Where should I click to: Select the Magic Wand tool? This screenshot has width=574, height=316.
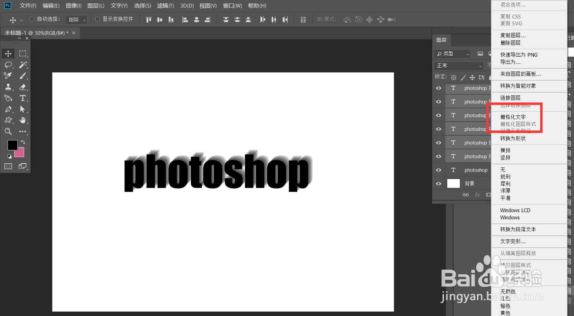(x=23, y=65)
